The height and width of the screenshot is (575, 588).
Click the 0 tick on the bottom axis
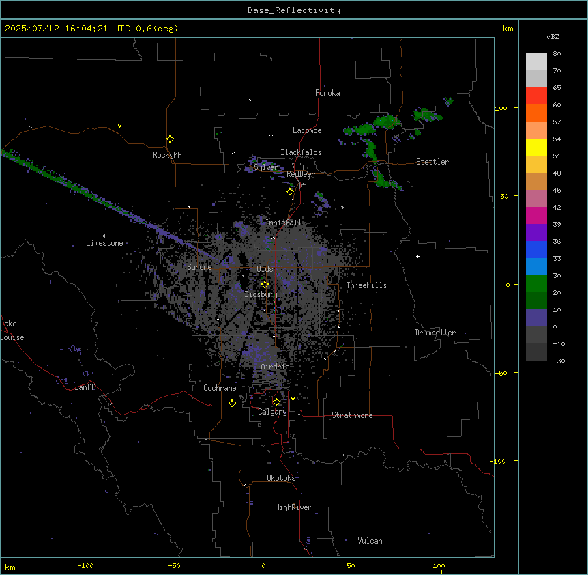tap(263, 565)
